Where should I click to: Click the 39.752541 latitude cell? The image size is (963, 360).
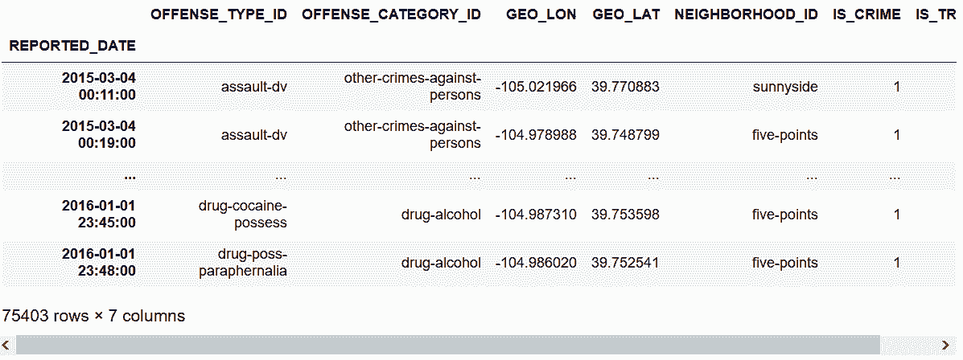[625, 263]
